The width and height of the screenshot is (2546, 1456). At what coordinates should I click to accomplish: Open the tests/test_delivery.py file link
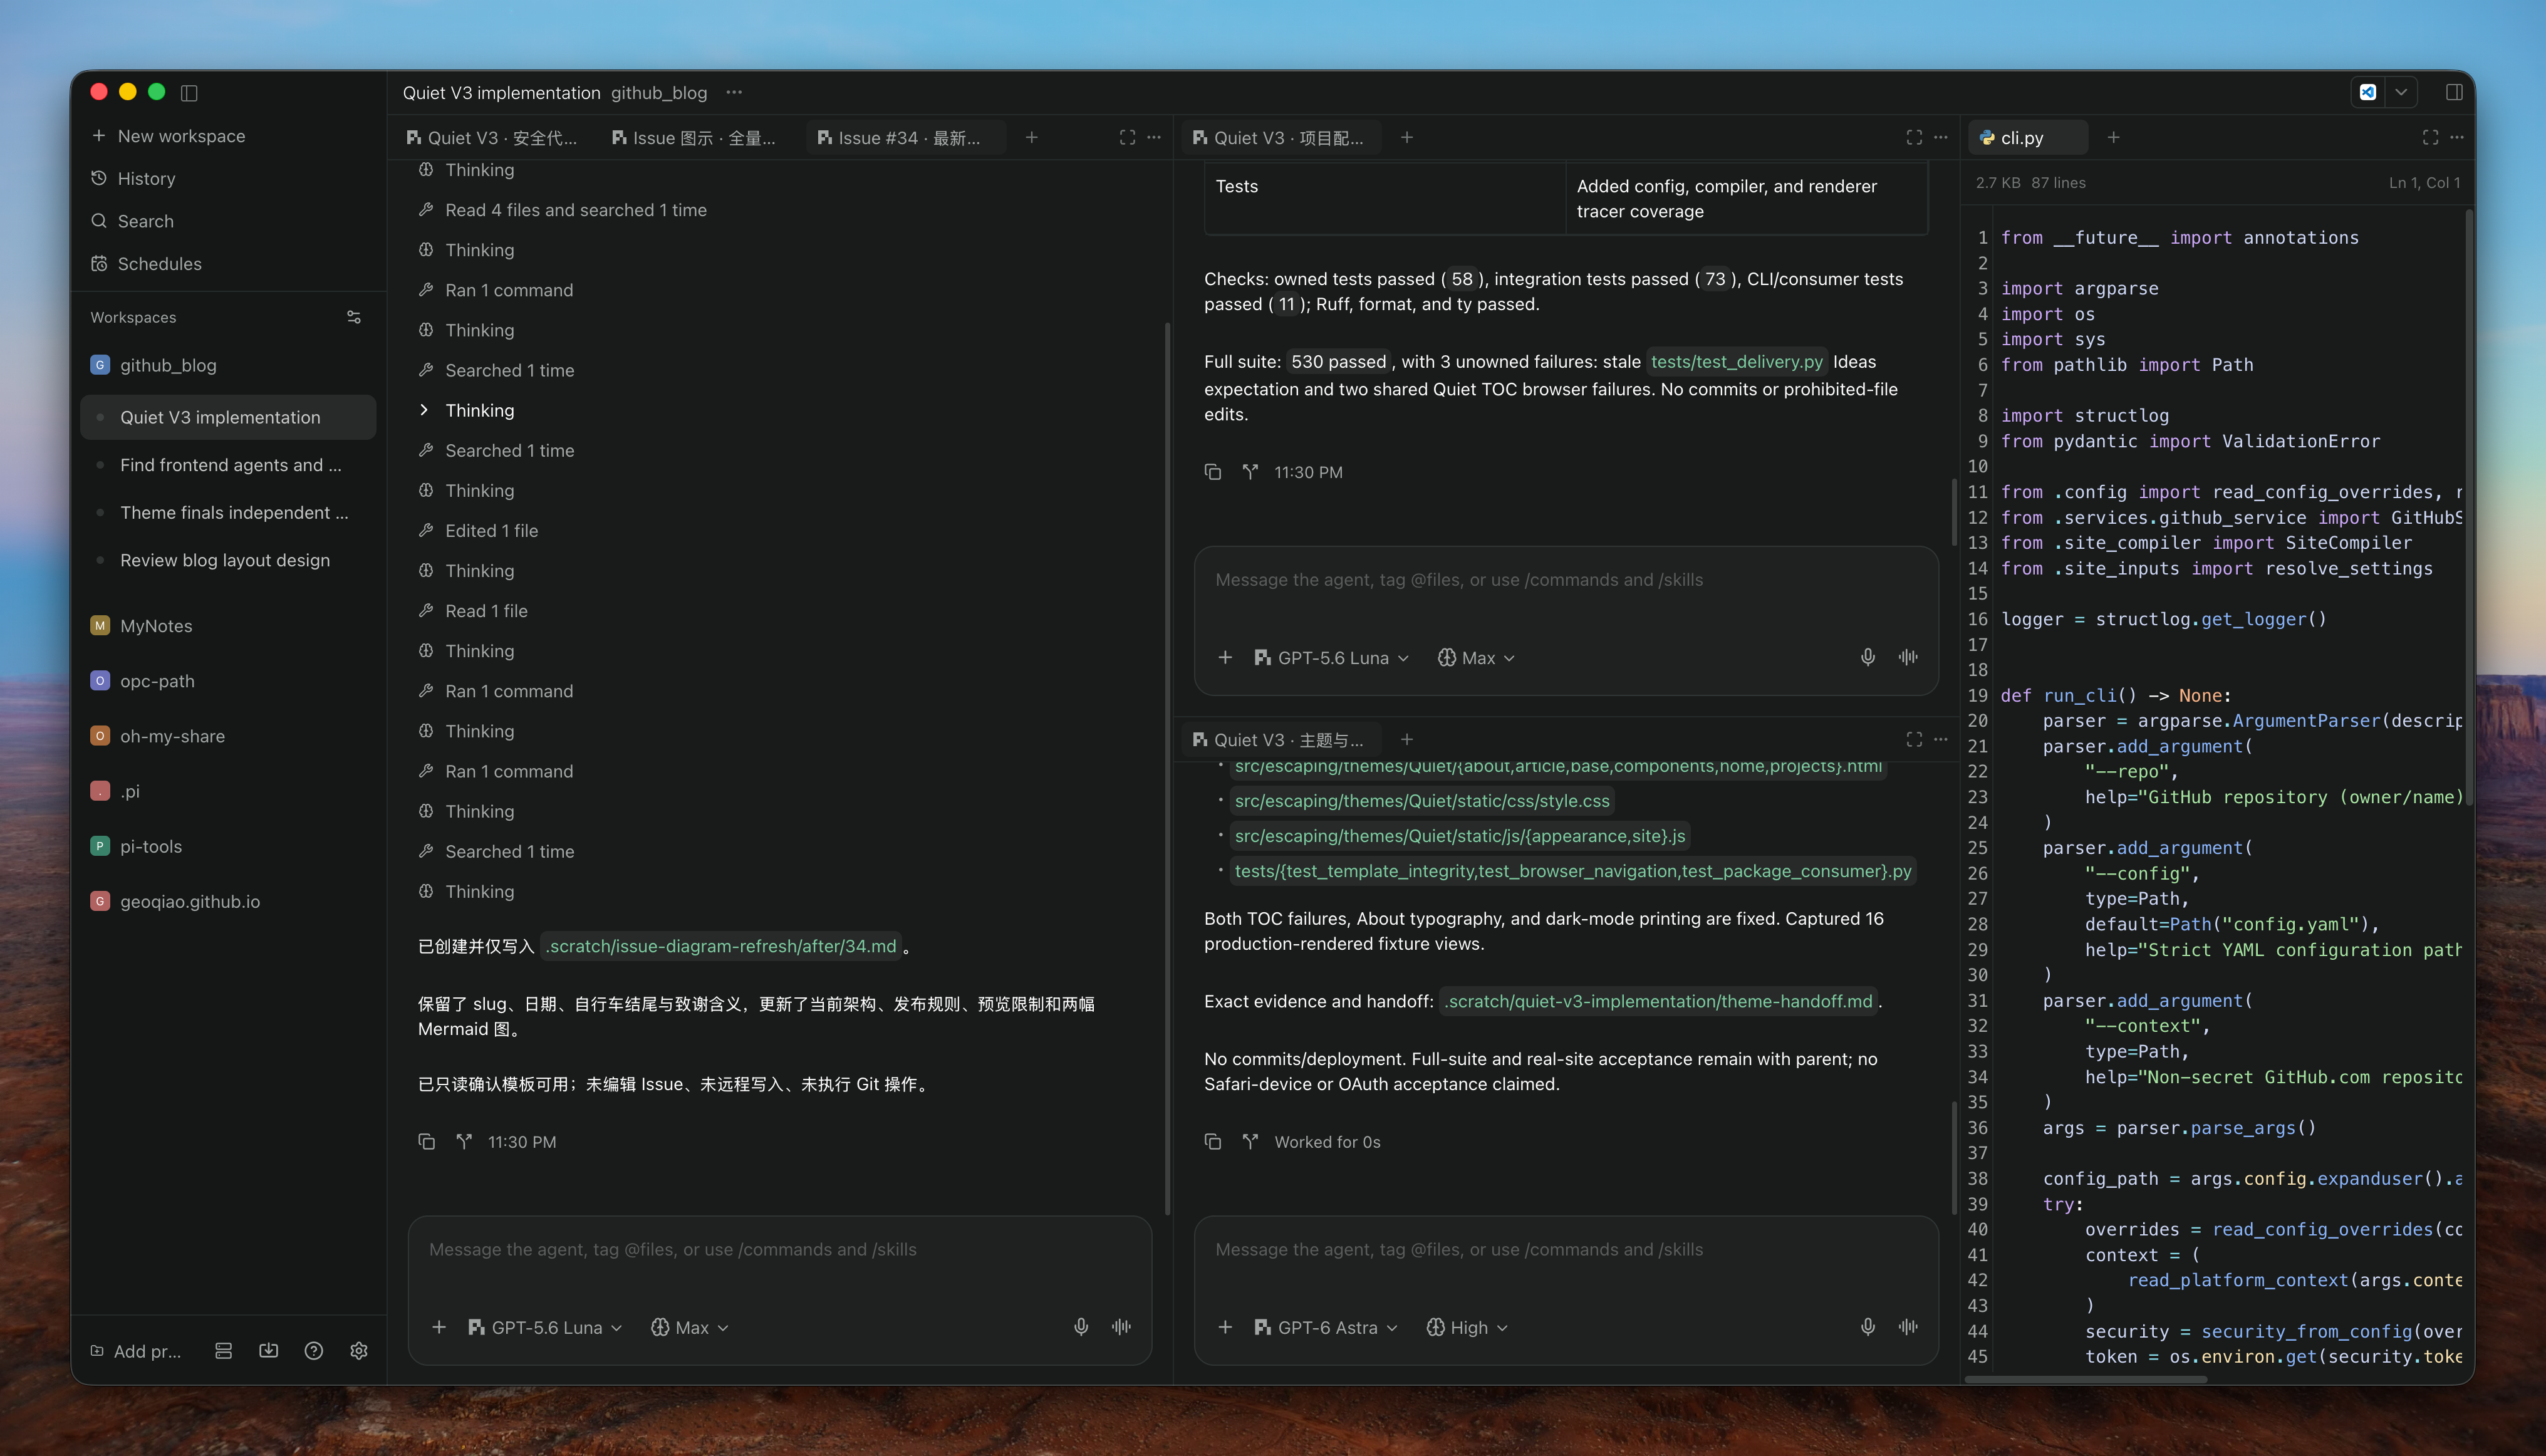click(1737, 361)
